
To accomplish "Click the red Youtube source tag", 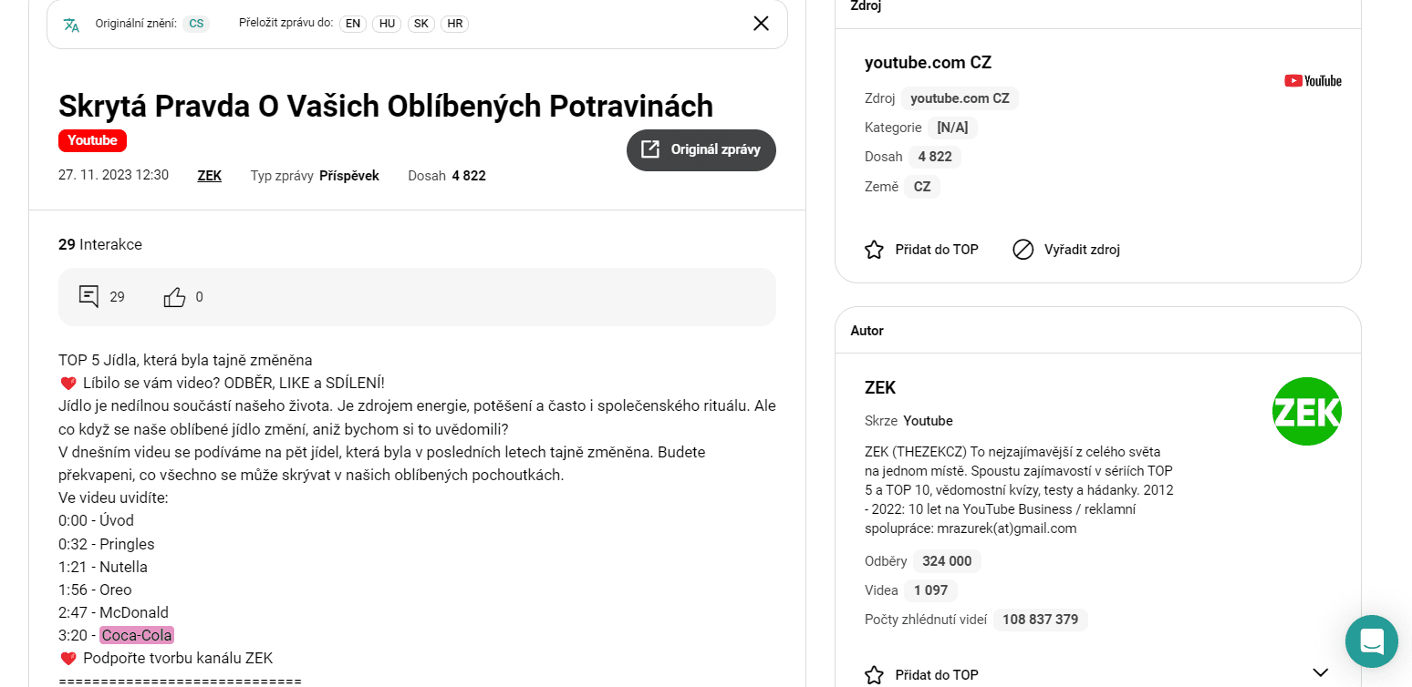I will click(x=92, y=140).
